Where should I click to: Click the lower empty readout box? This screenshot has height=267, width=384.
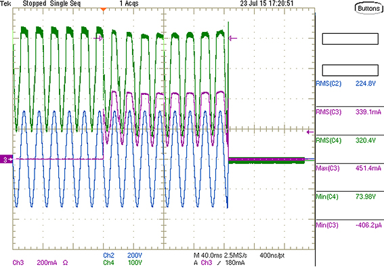[x=350, y=70]
